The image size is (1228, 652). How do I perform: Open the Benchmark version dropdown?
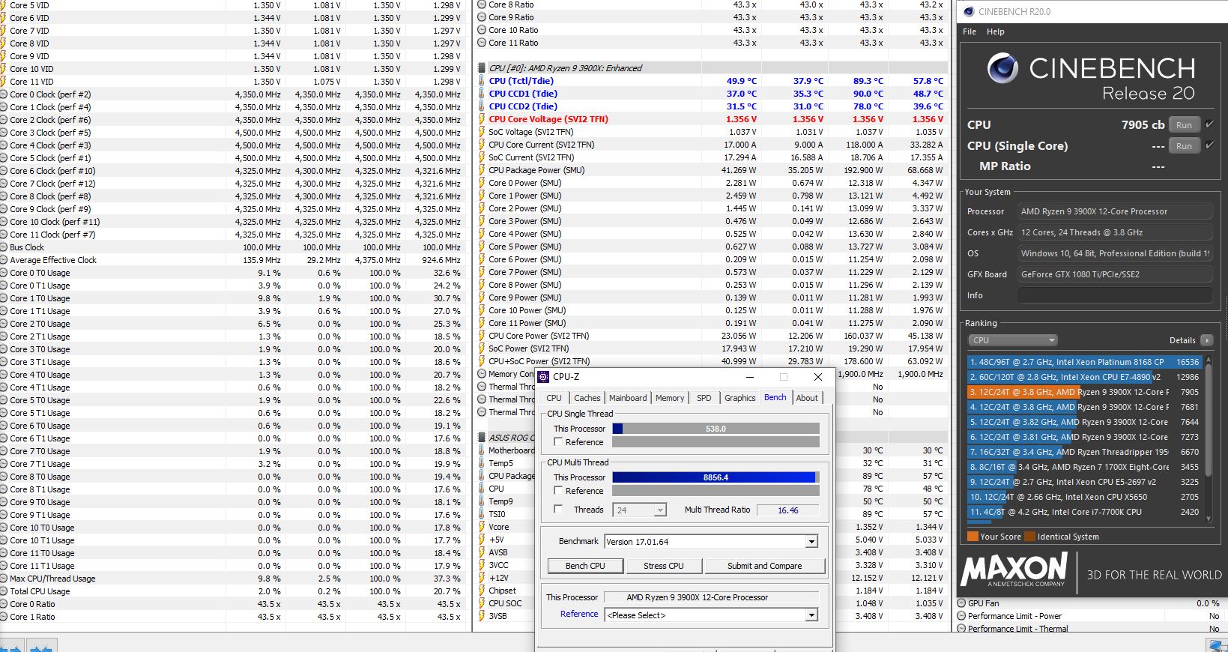[710, 542]
